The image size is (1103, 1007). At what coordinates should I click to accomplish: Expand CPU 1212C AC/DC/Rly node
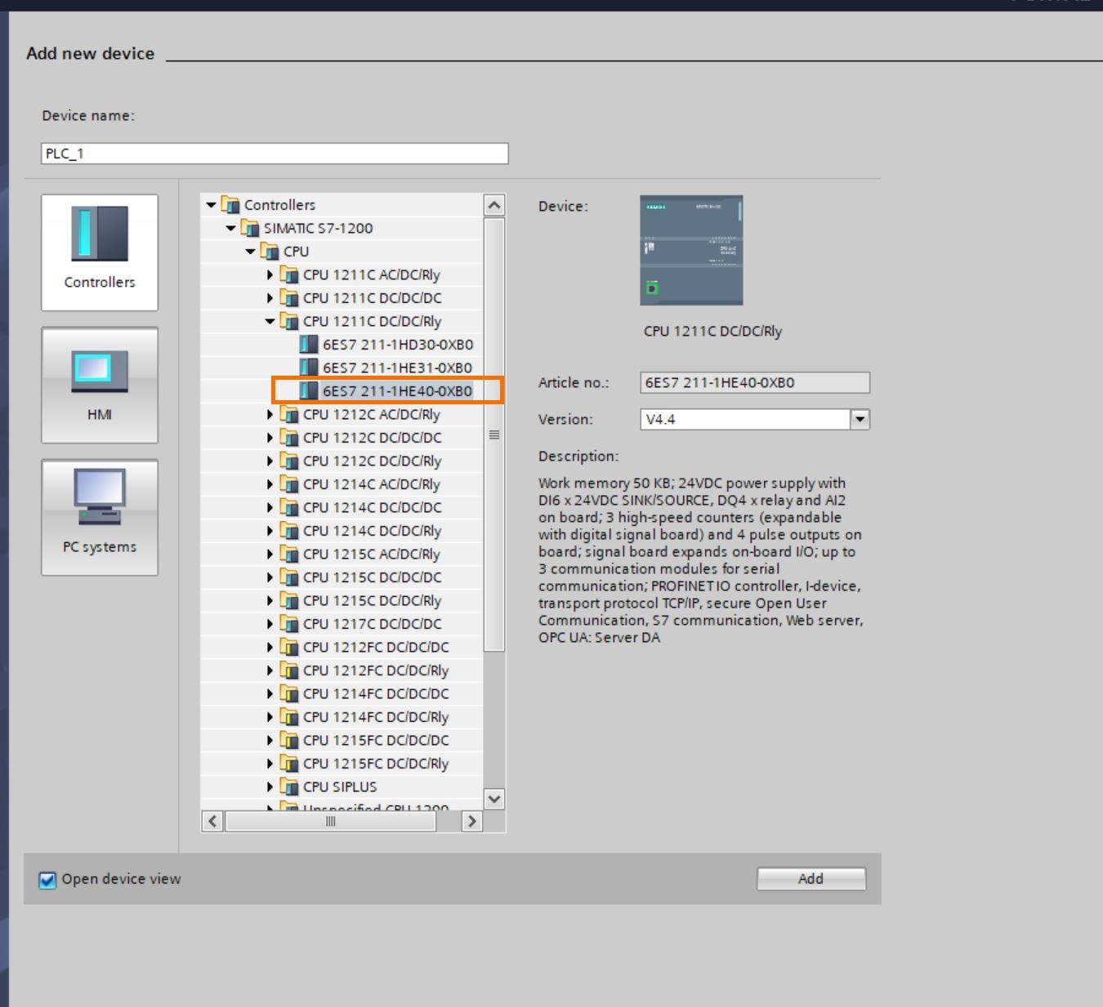270,415
